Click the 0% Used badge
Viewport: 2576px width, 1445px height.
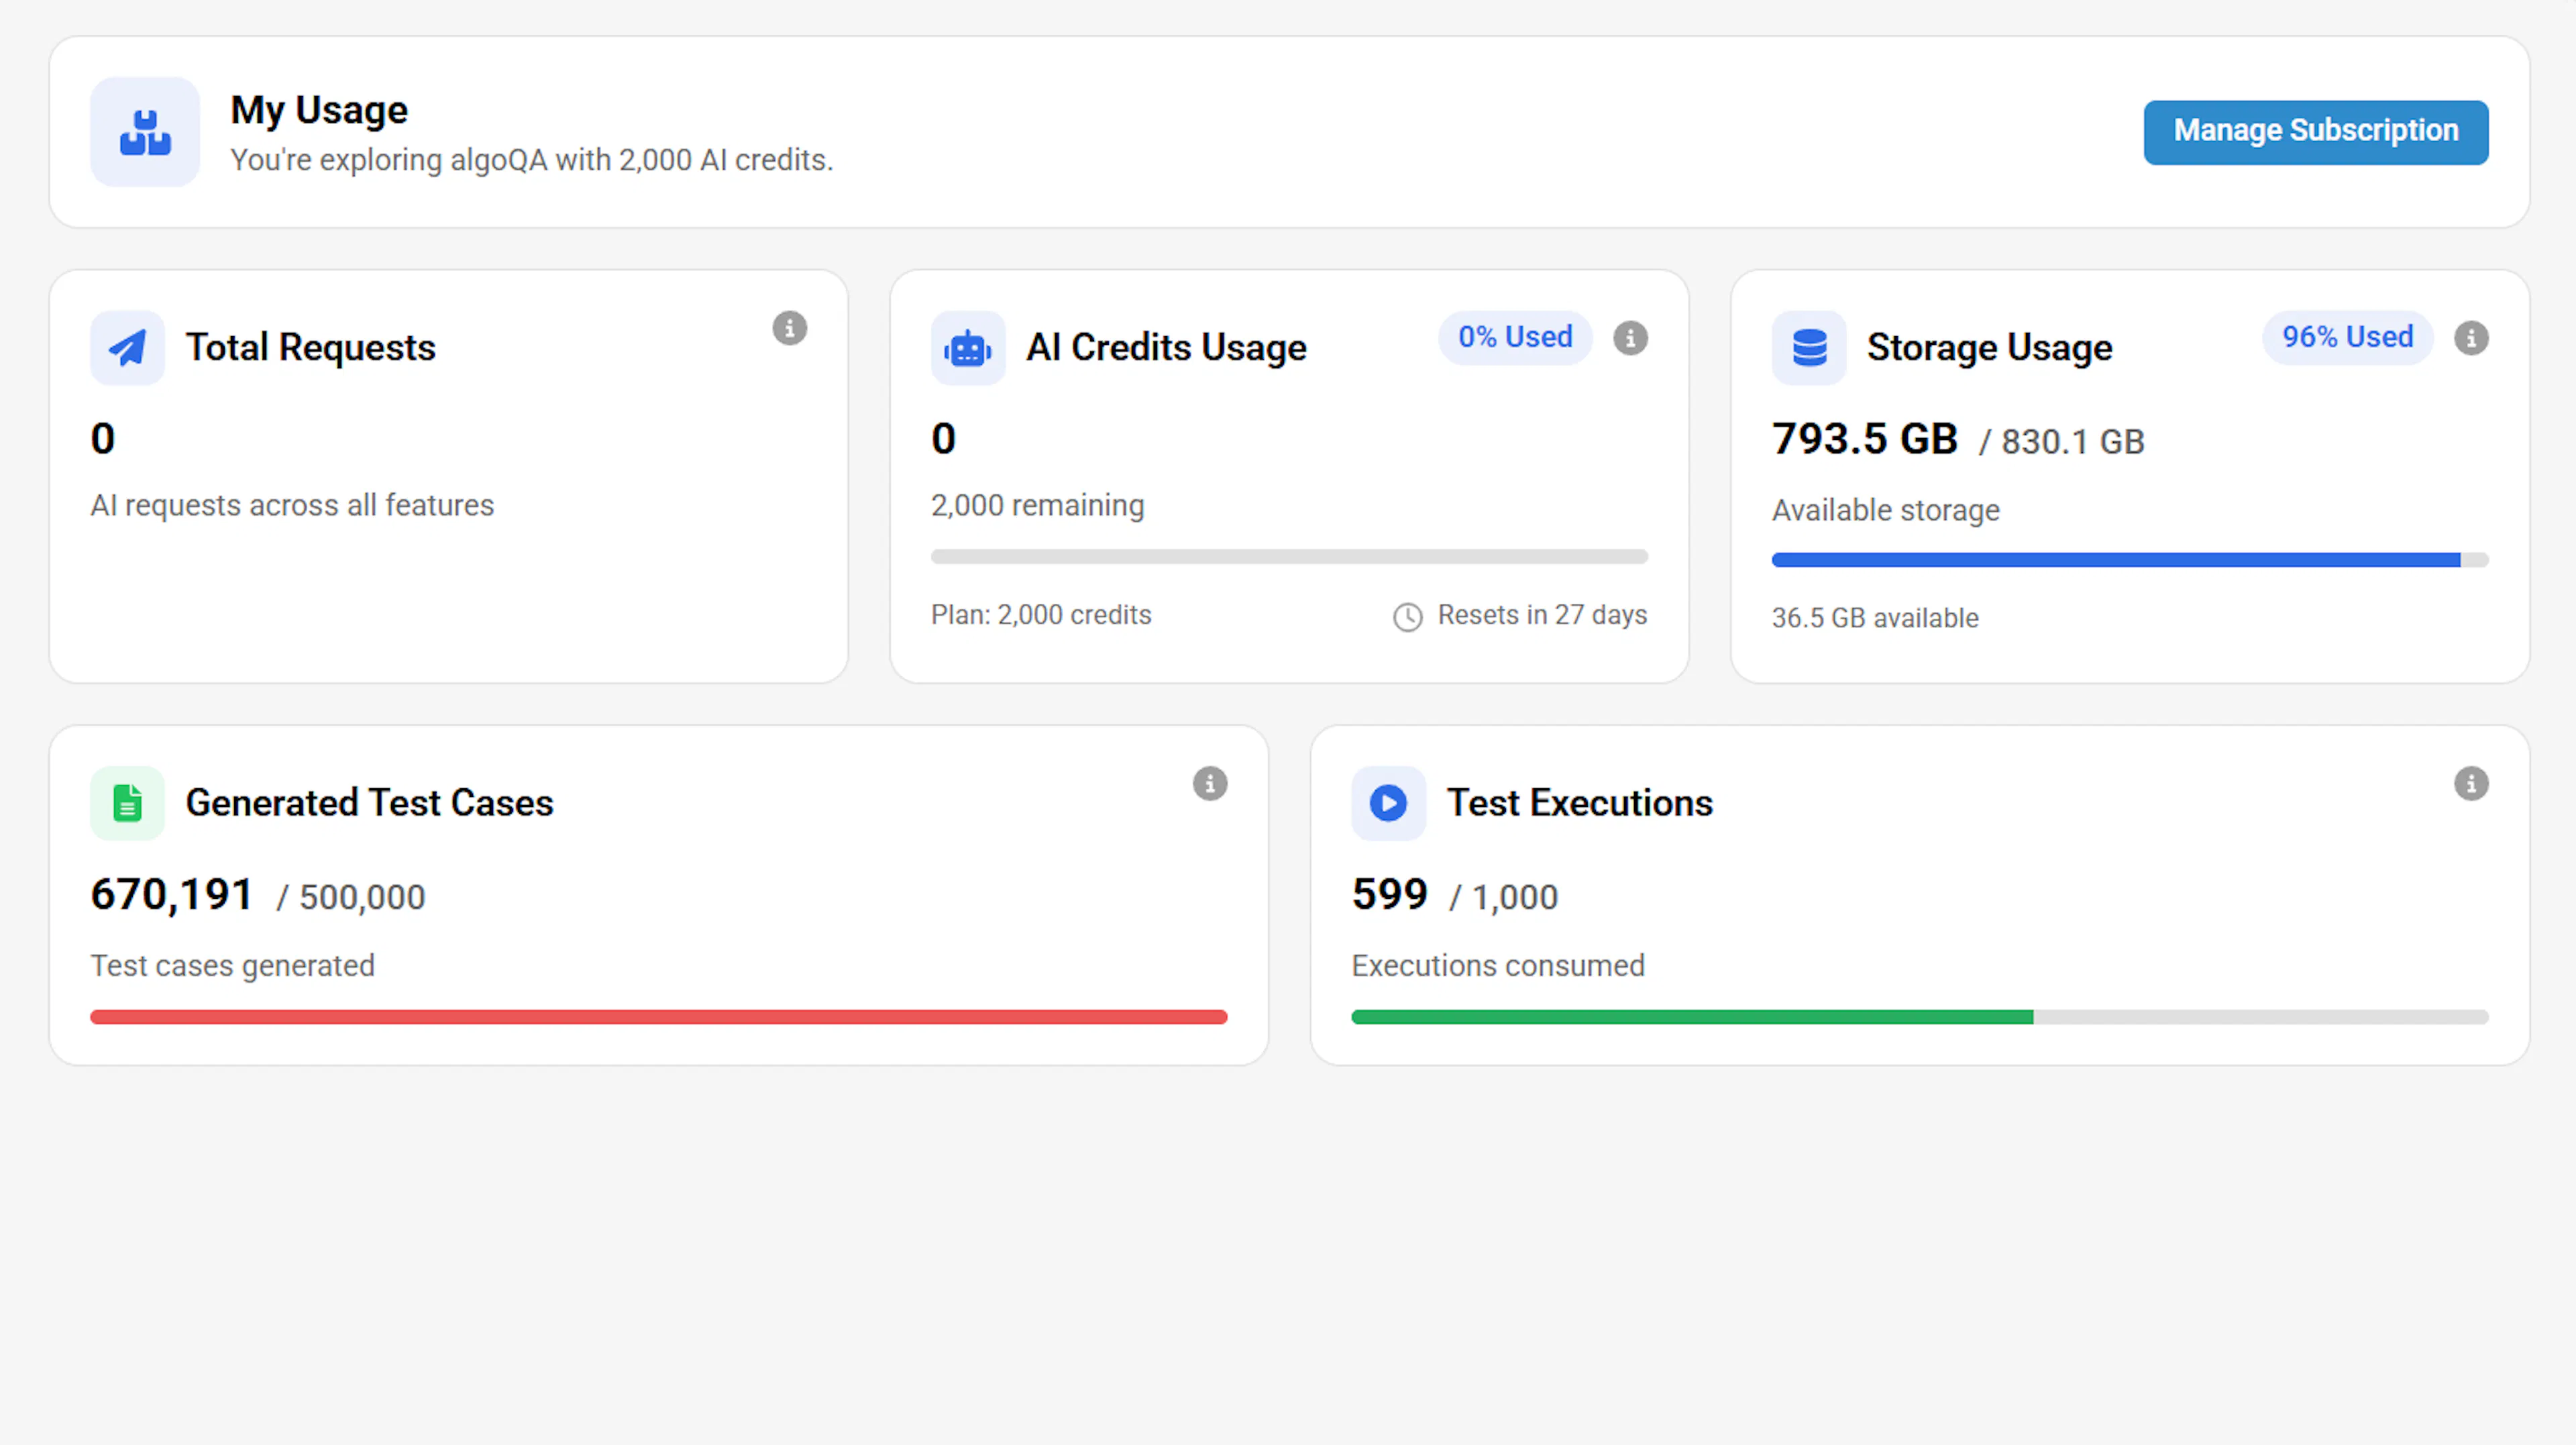tap(1515, 338)
